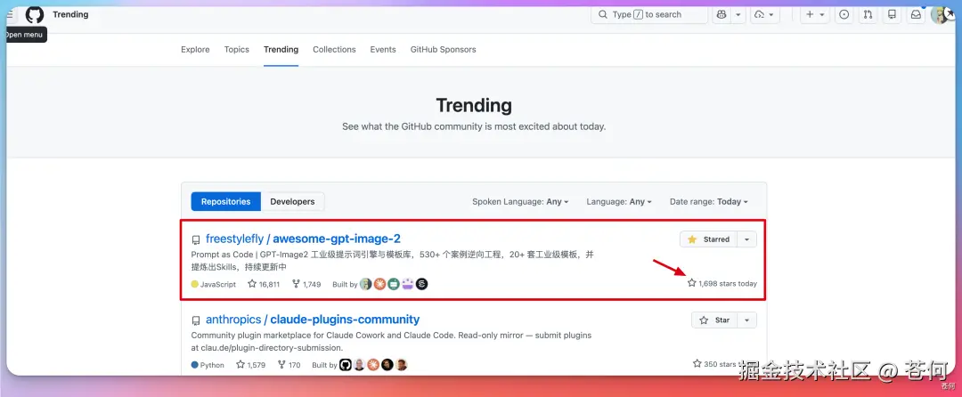Open the Spoken Language filter dropdown
Image resolution: width=962 pixels, height=397 pixels.
click(520, 201)
